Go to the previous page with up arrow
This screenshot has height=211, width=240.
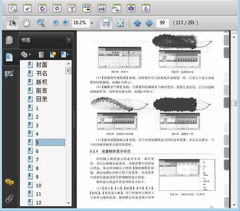pyautogui.click(x=138, y=23)
